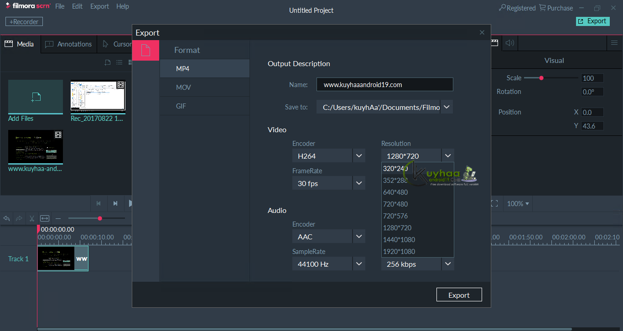
Task: Open the SampleRate 44100 Hz dropdown
Action: click(x=359, y=264)
